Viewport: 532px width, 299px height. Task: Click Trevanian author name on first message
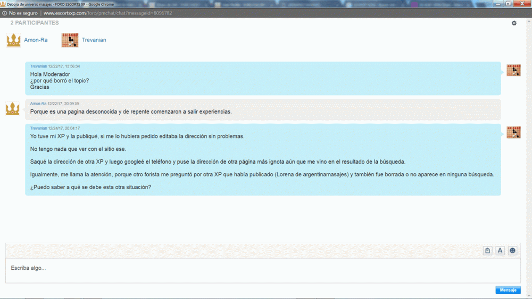[x=38, y=66]
